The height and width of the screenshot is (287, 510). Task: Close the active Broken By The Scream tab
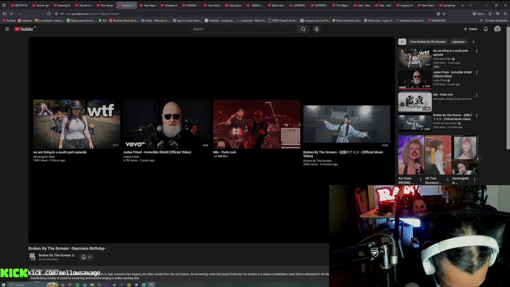coord(134,5)
